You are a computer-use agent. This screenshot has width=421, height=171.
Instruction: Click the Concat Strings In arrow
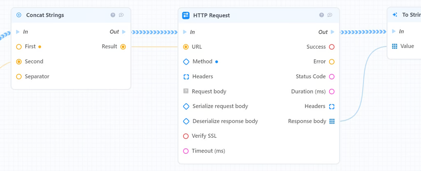(18, 32)
